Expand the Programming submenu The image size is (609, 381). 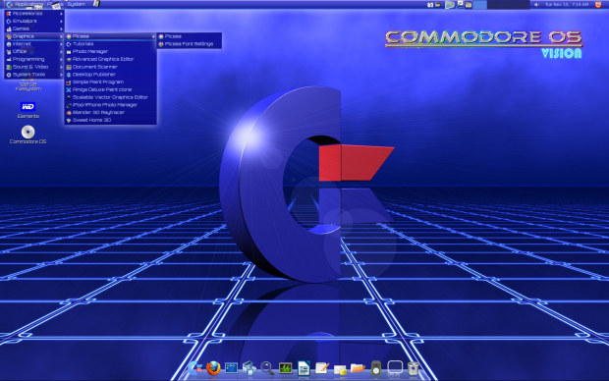coord(34,59)
